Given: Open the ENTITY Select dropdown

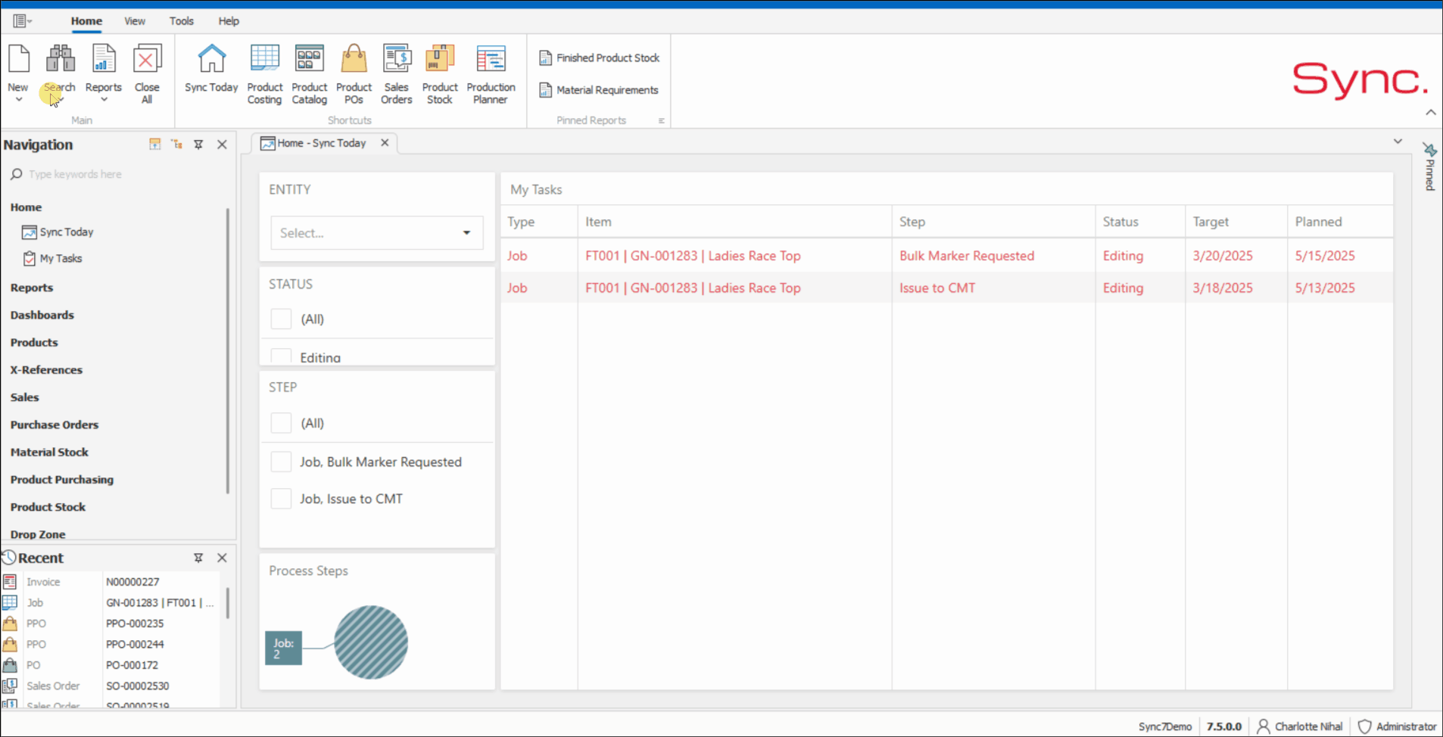Looking at the screenshot, I should [x=377, y=233].
